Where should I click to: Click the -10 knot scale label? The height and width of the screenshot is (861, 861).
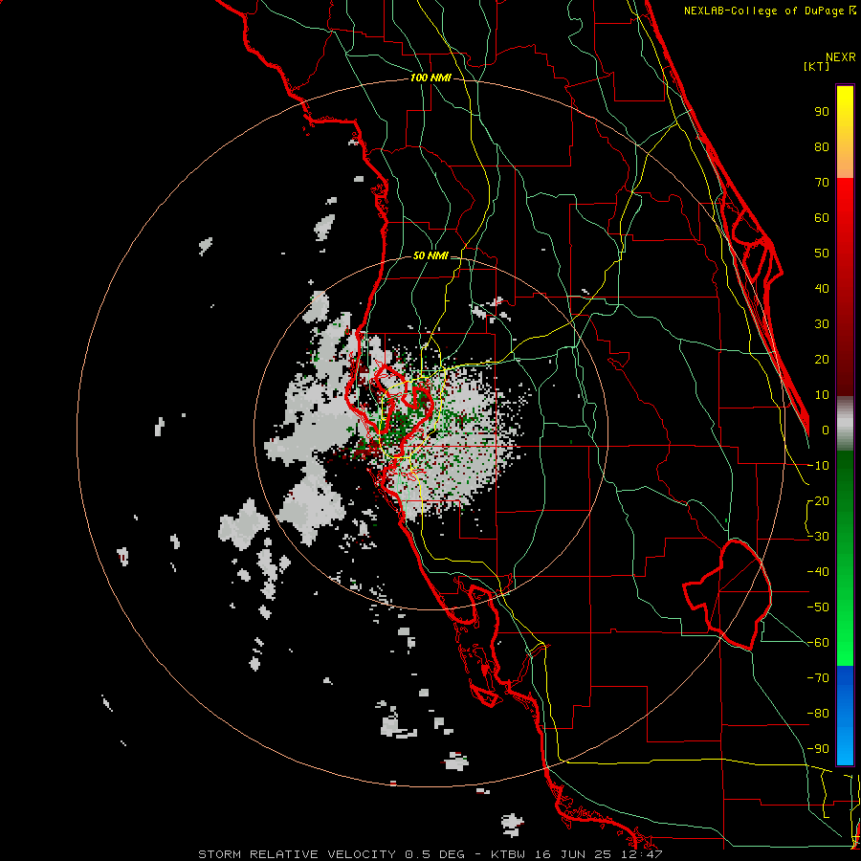click(x=818, y=466)
